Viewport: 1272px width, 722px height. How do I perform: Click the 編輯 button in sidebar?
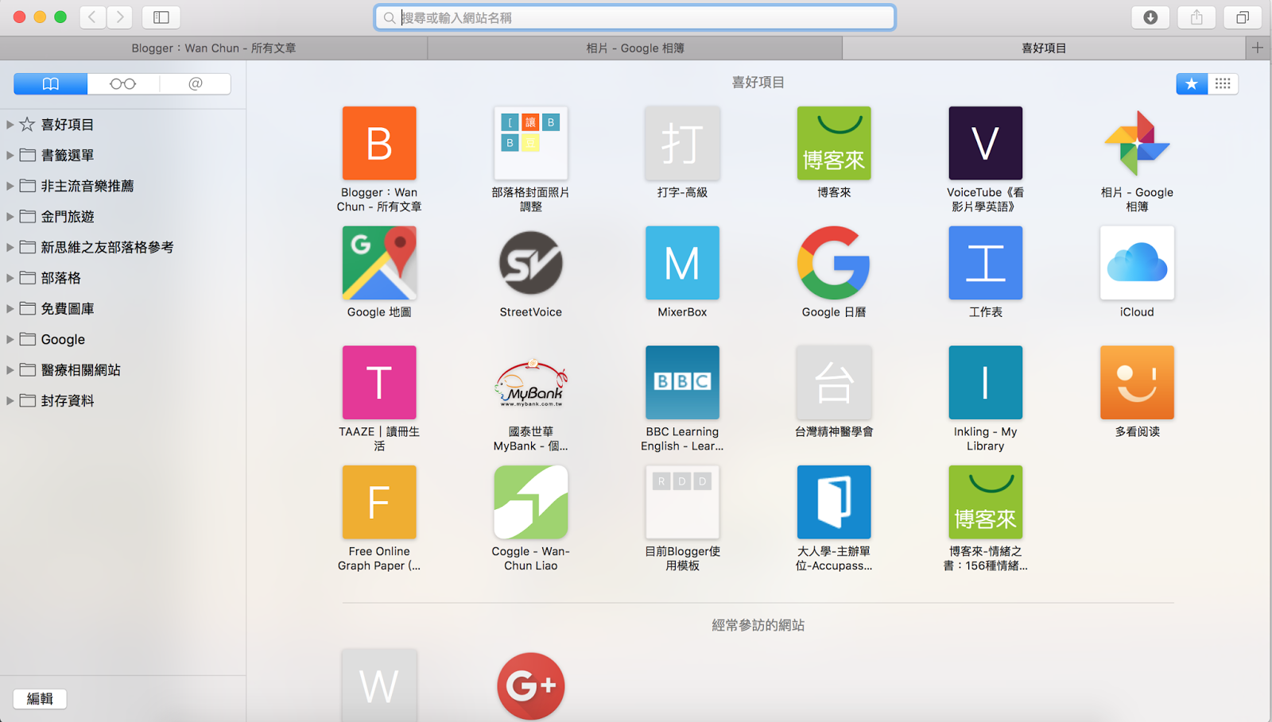(x=40, y=698)
